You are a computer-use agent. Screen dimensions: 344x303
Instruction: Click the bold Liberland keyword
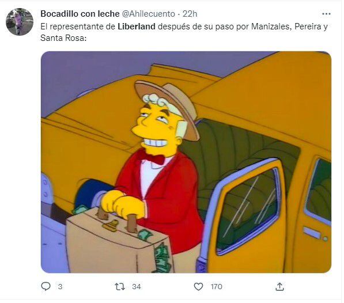137,26
